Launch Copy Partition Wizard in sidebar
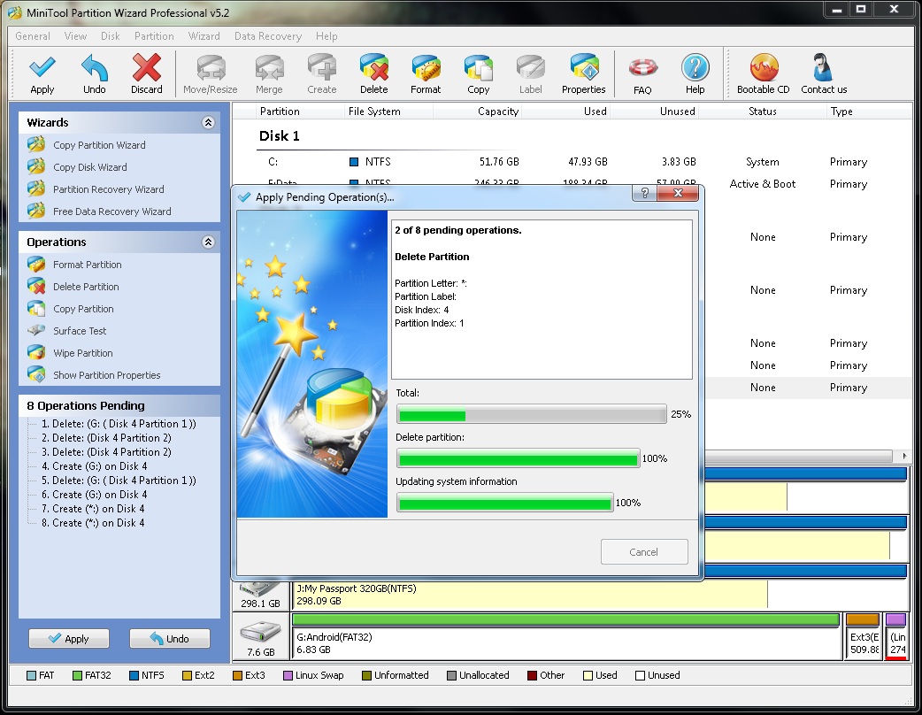 [99, 144]
